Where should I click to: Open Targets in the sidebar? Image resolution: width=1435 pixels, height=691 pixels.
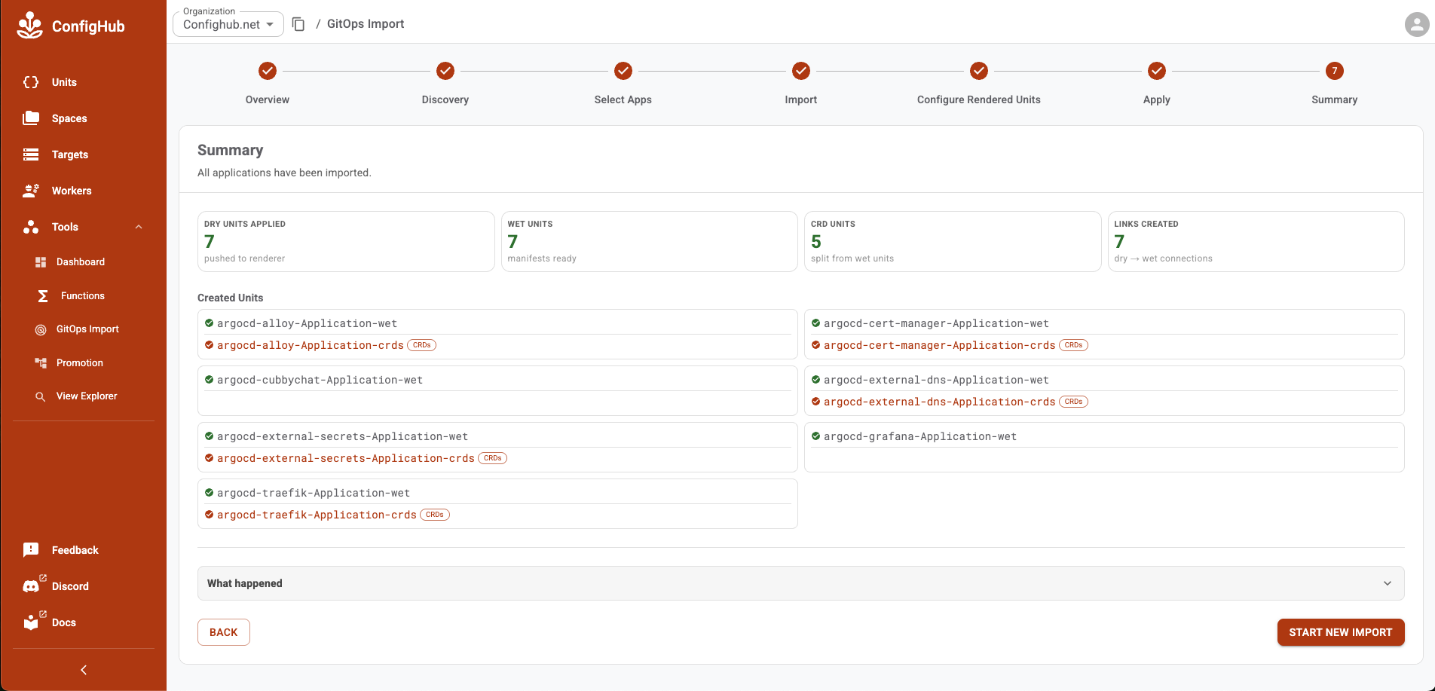click(x=70, y=154)
